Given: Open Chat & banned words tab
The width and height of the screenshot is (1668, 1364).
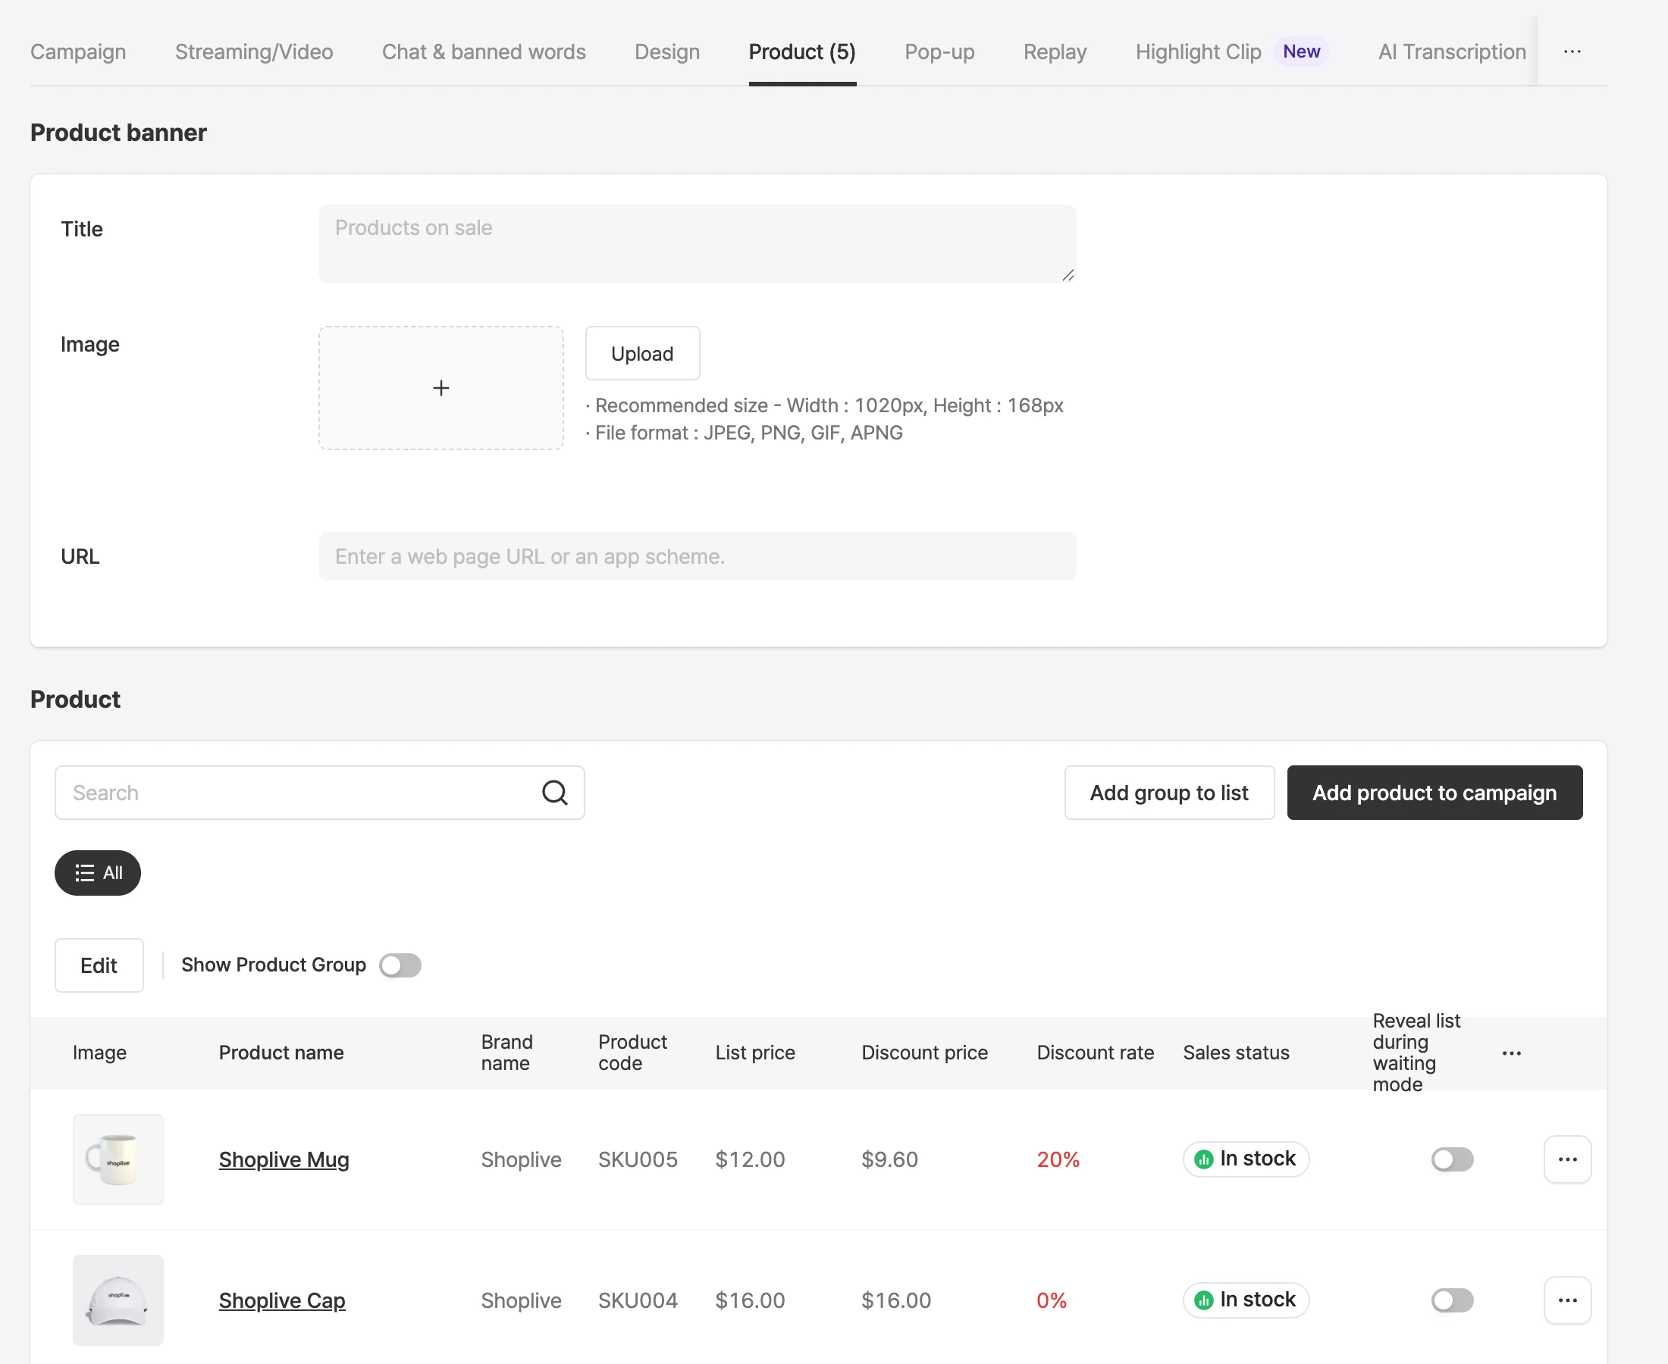Looking at the screenshot, I should click(x=484, y=52).
